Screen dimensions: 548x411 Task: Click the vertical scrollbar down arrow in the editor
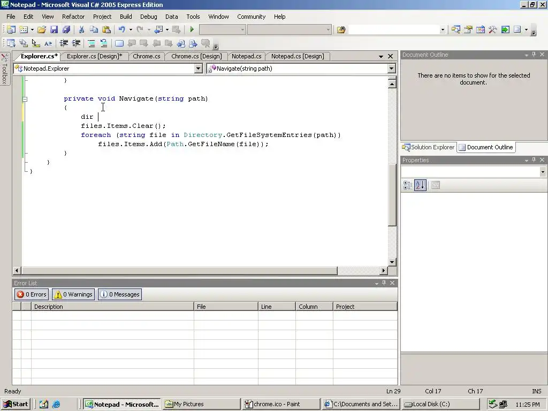tap(392, 262)
